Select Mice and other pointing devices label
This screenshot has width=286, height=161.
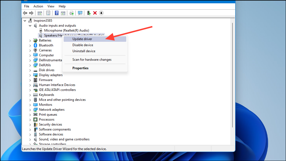click(62, 100)
